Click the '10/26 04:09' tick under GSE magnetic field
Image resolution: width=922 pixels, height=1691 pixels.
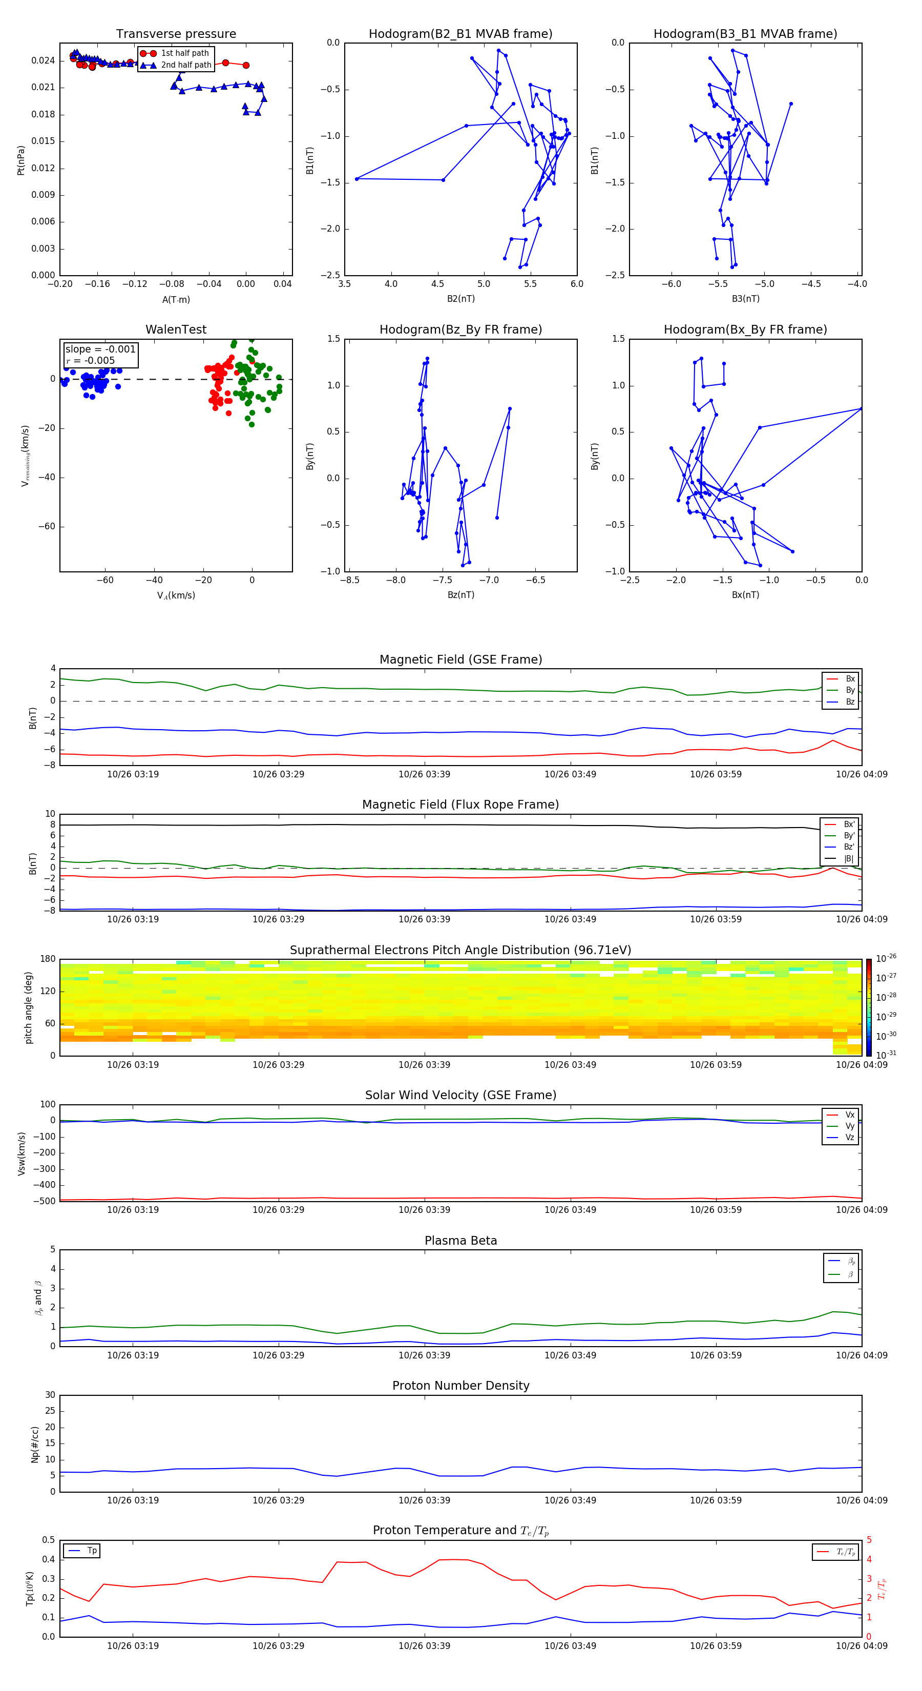click(861, 775)
